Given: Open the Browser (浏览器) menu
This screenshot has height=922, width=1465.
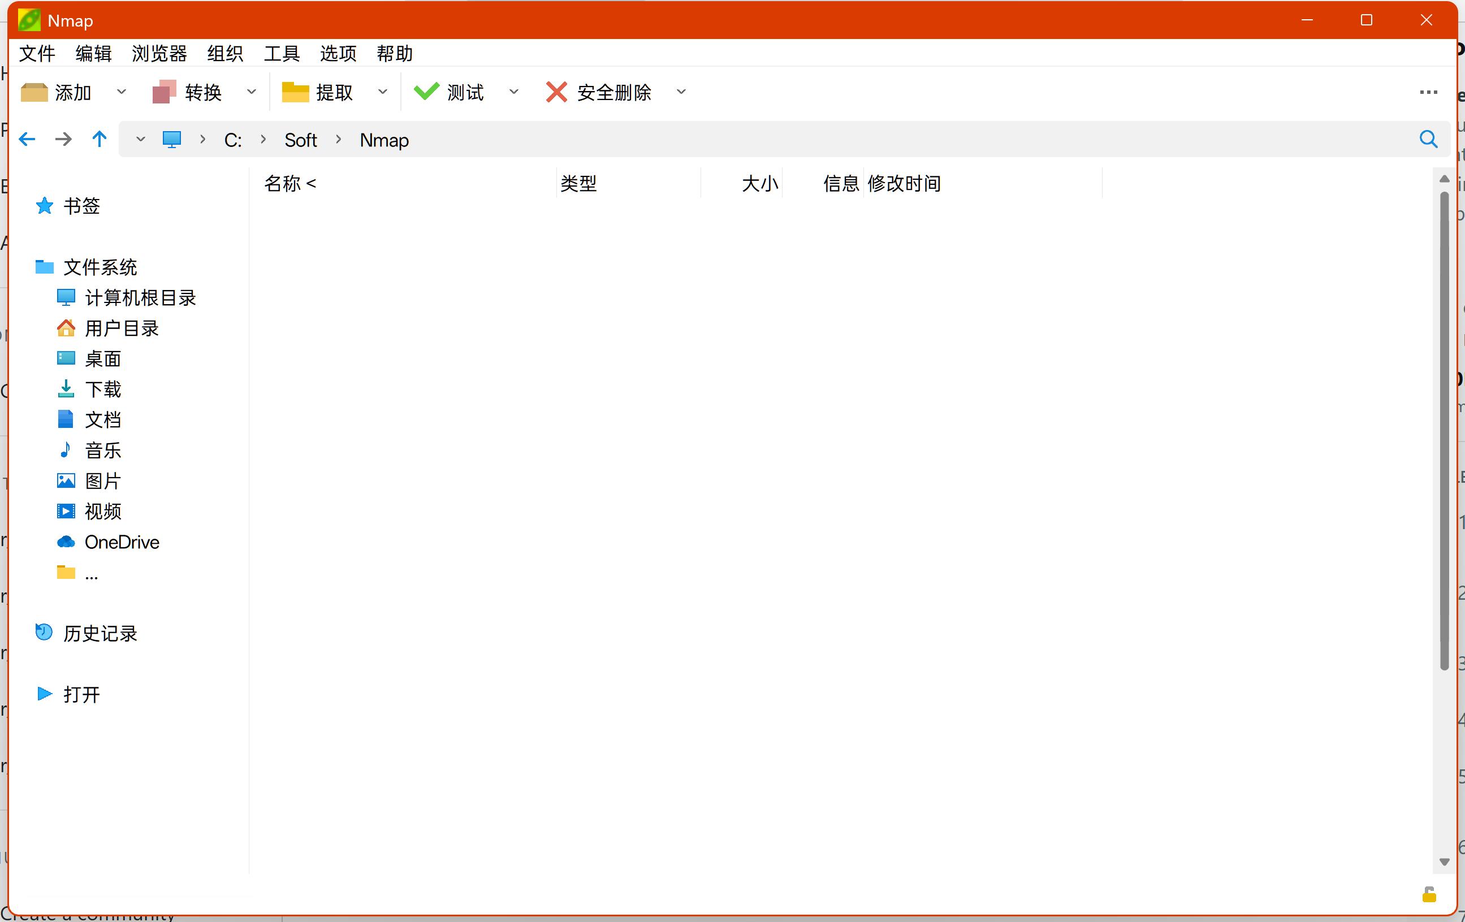Looking at the screenshot, I should click(159, 54).
